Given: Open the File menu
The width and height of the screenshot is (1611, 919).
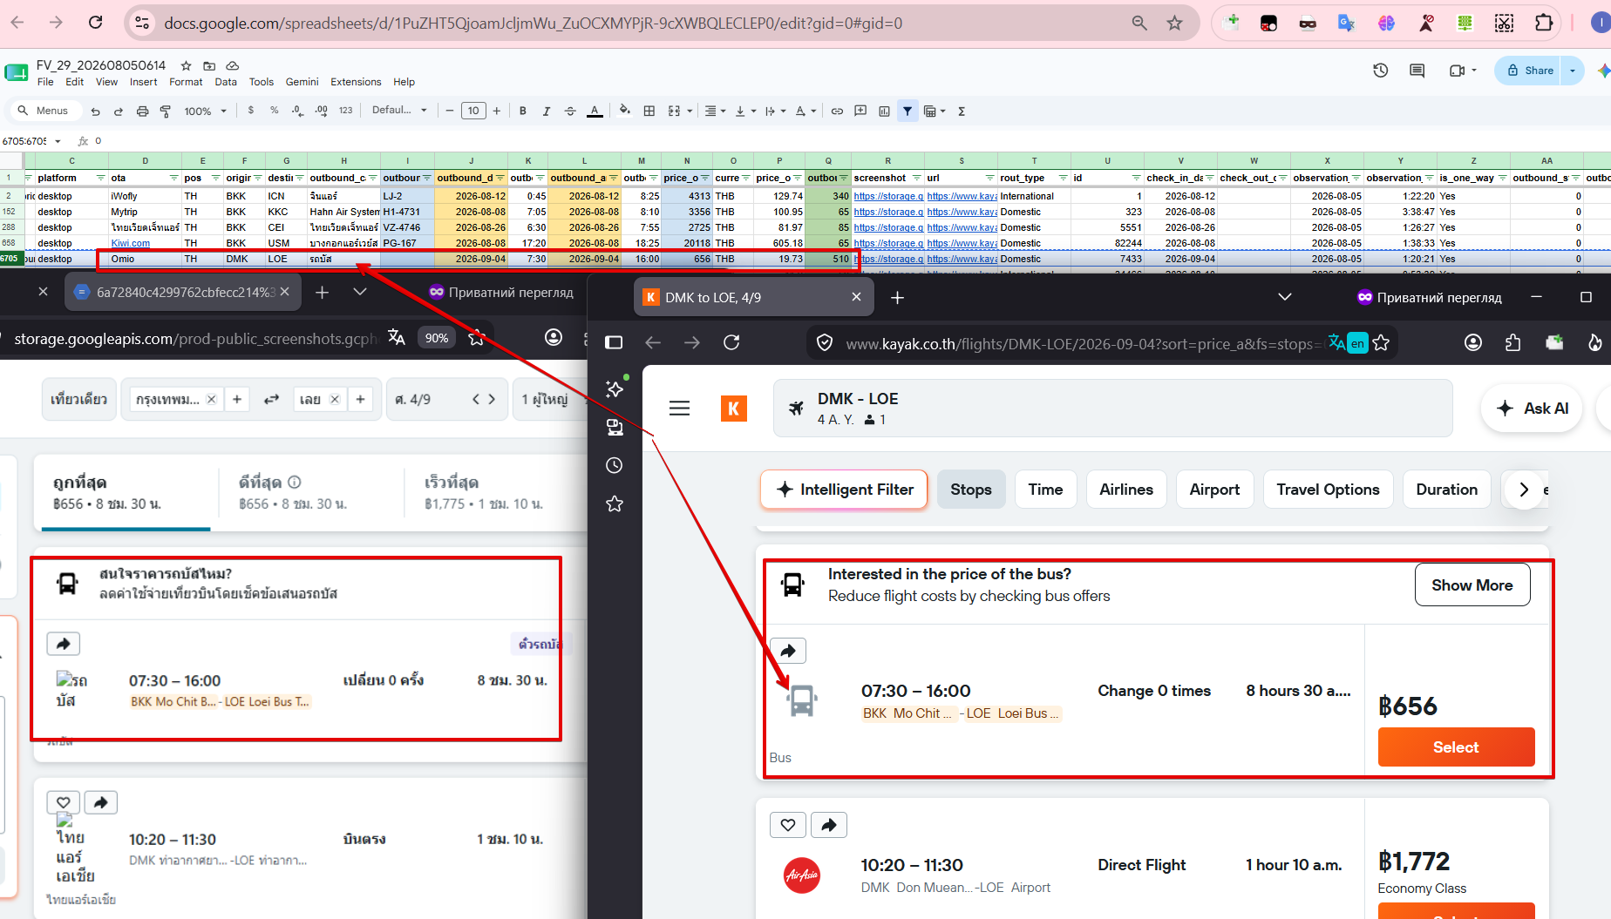Looking at the screenshot, I should pyautogui.click(x=45, y=82).
